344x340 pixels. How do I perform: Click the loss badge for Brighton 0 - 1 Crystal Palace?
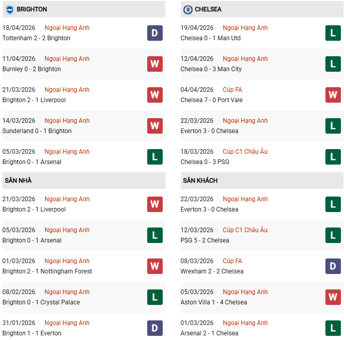(155, 297)
